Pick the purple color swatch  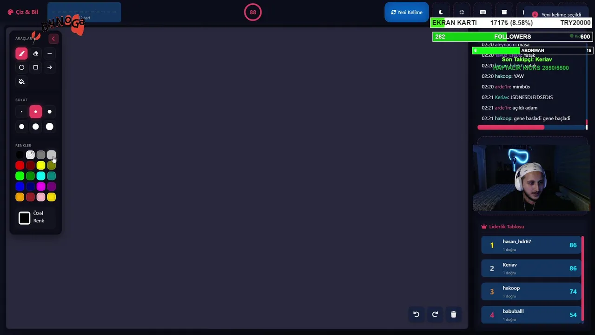51,187
